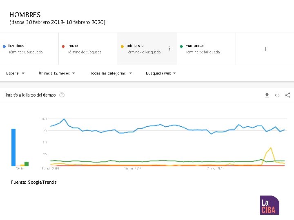This screenshot has width=294, height=220.
Task: Click the Fuente: Google Trends source text
Action: click(x=34, y=182)
